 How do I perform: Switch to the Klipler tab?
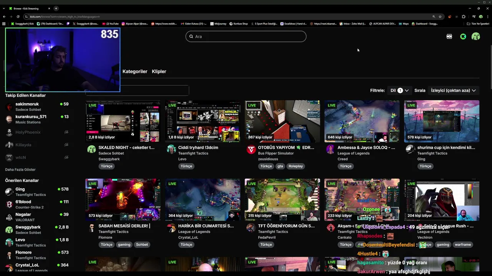[159, 71]
